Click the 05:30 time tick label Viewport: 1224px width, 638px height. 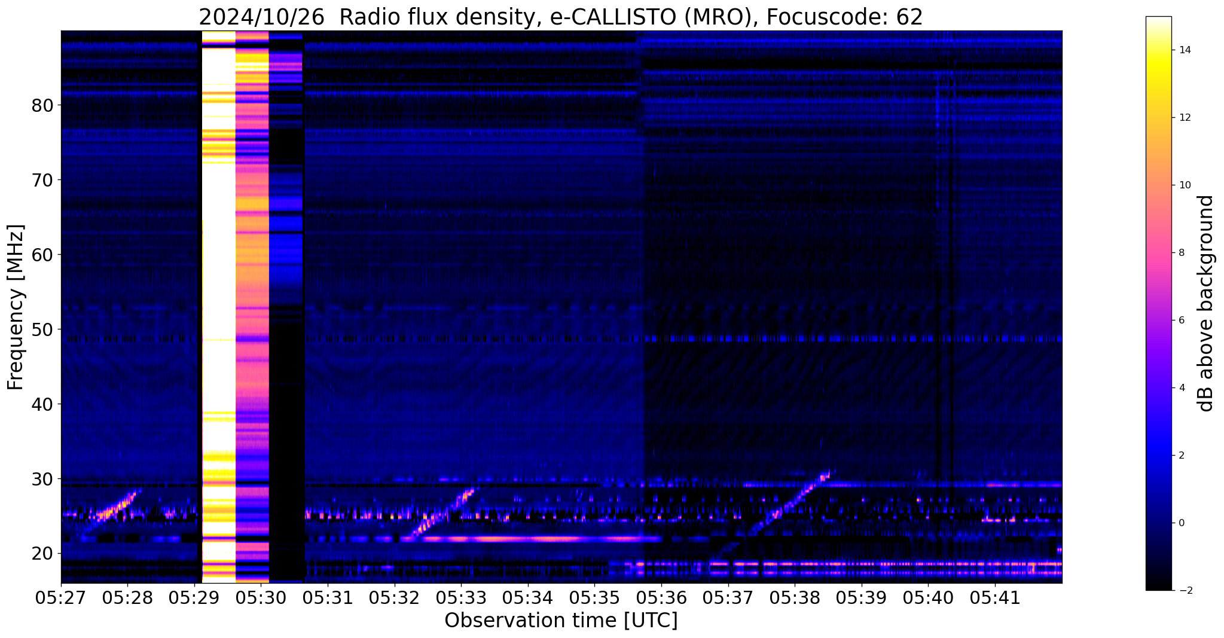[x=261, y=597]
